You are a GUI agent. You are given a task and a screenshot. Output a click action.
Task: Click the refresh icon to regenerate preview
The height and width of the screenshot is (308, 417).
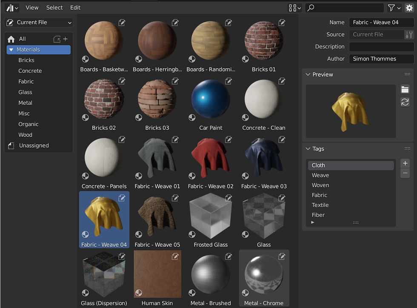pyautogui.click(x=405, y=102)
